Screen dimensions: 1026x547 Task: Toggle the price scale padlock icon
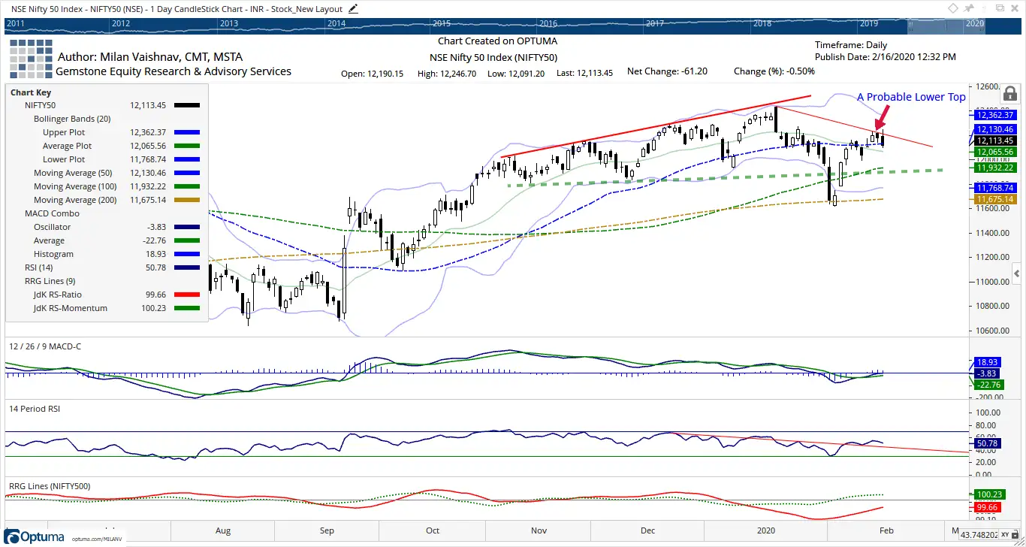(1009, 95)
